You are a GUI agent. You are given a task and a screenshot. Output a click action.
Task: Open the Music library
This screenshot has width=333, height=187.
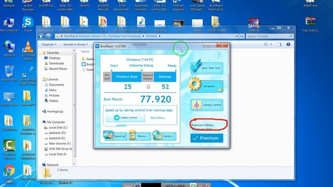pos(53,90)
